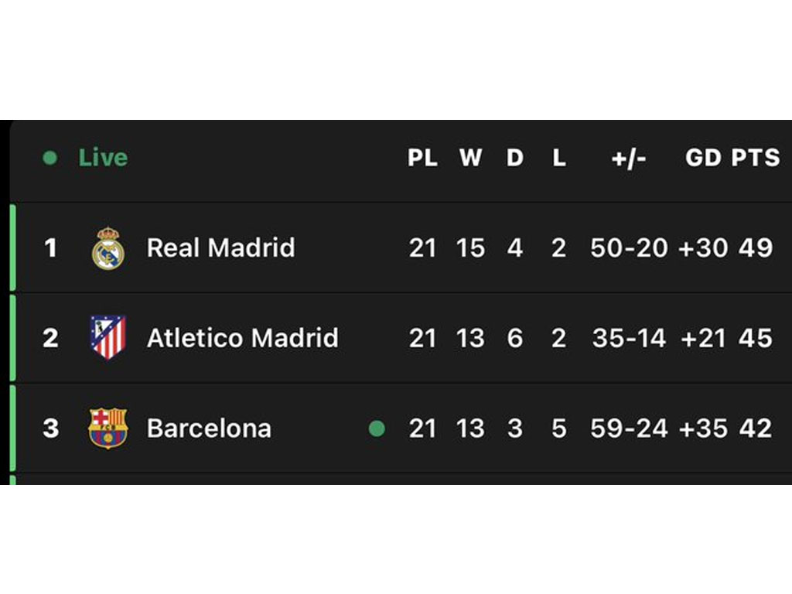This screenshot has width=792, height=594.
Task: Sort by the GD column header
Action: tap(703, 159)
